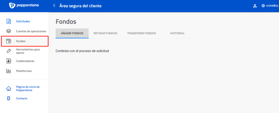The height and width of the screenshot is (113, 279).
Task: Click the Solicitudes document icon
Action: point(9,21)
